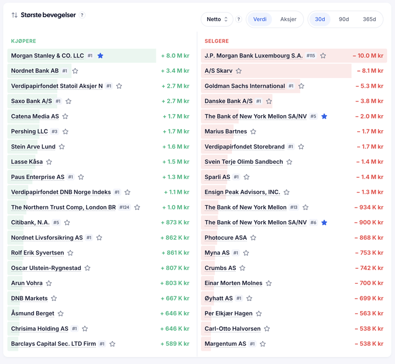395x364 pixels.
Task: Favorite Catena Media AS with star
Action: click(65, 116)
